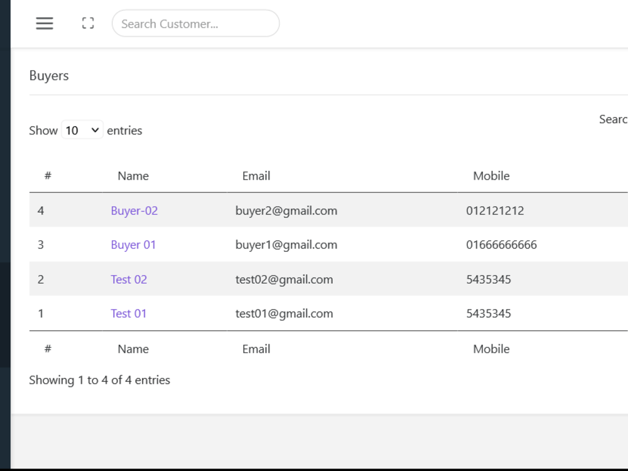Open the hamburger sidebar menu
The width and height of the screenshot is (628, 471).
coord(45,23)
